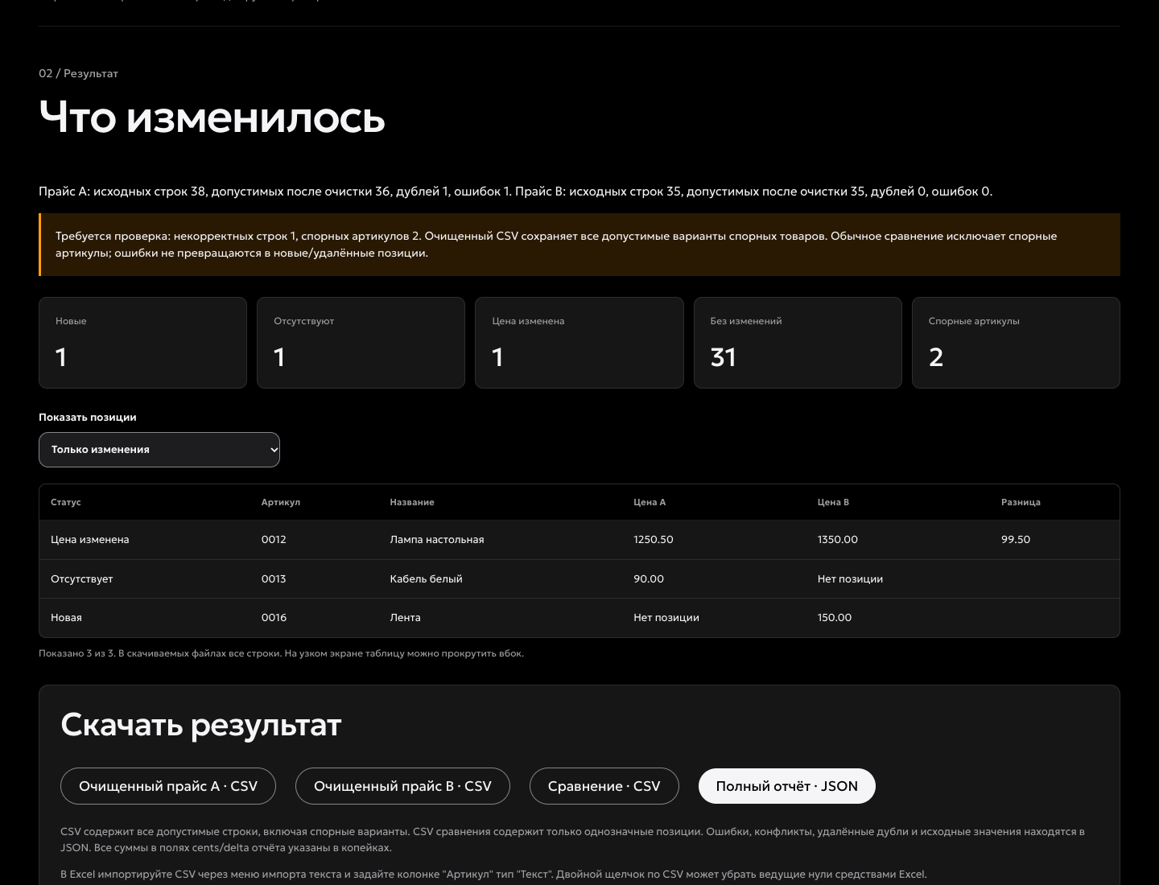This screenshot has width=1159, height=885.
Task: Select the 'Отсутствуют' summary card
Action: [x=361, y=343]
